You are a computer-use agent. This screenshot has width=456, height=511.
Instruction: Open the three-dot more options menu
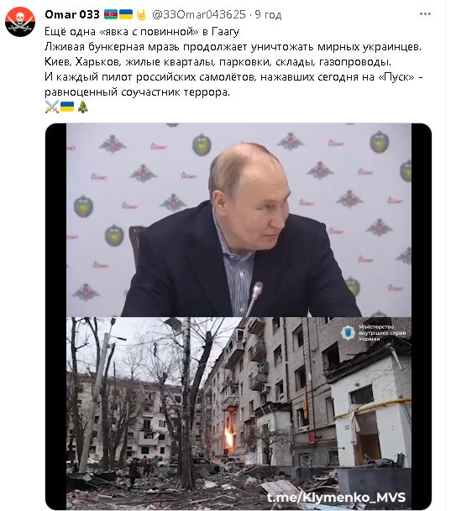pyautogui.click(x=425, y=14)
